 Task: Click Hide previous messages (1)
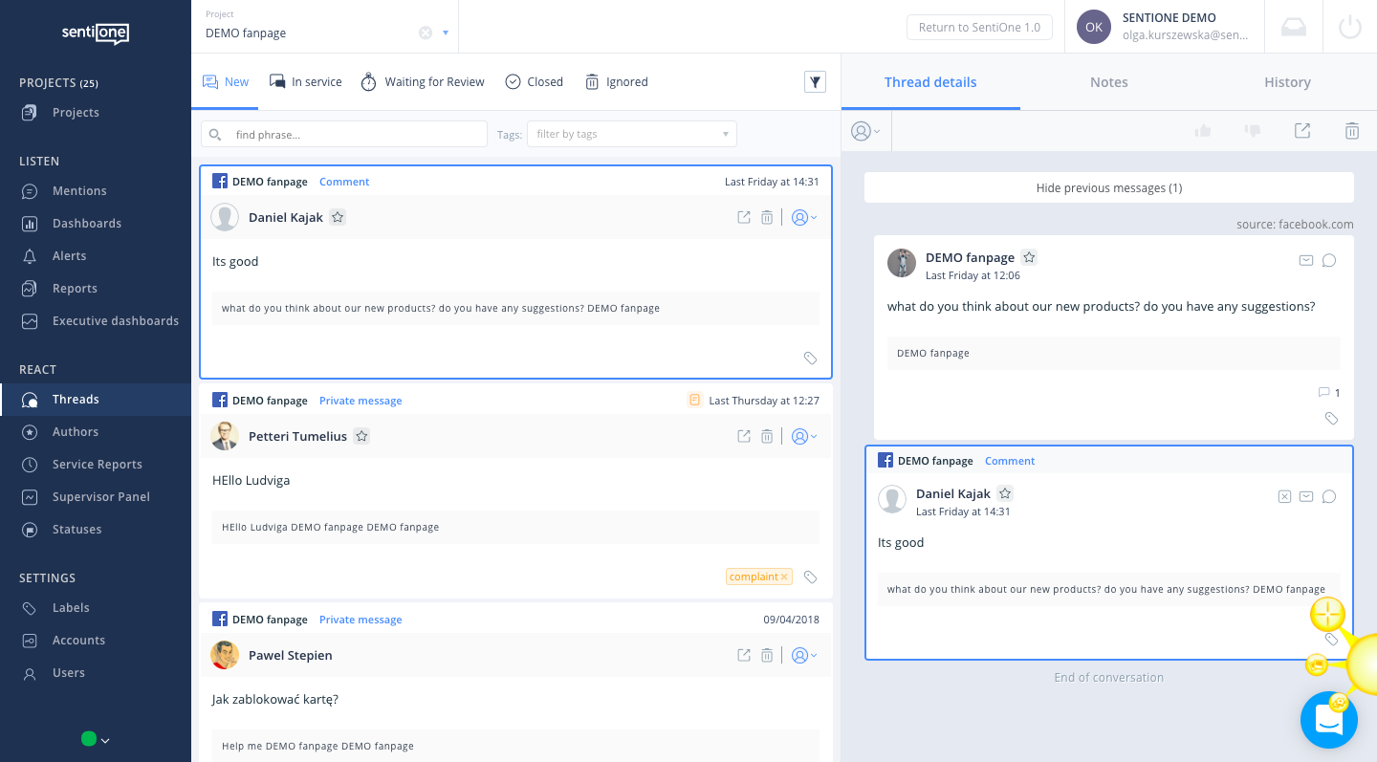1109,188
